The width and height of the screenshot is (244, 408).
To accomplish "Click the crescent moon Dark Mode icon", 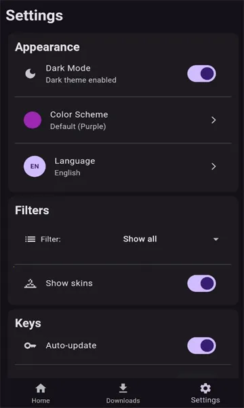I will coord(30,73).
